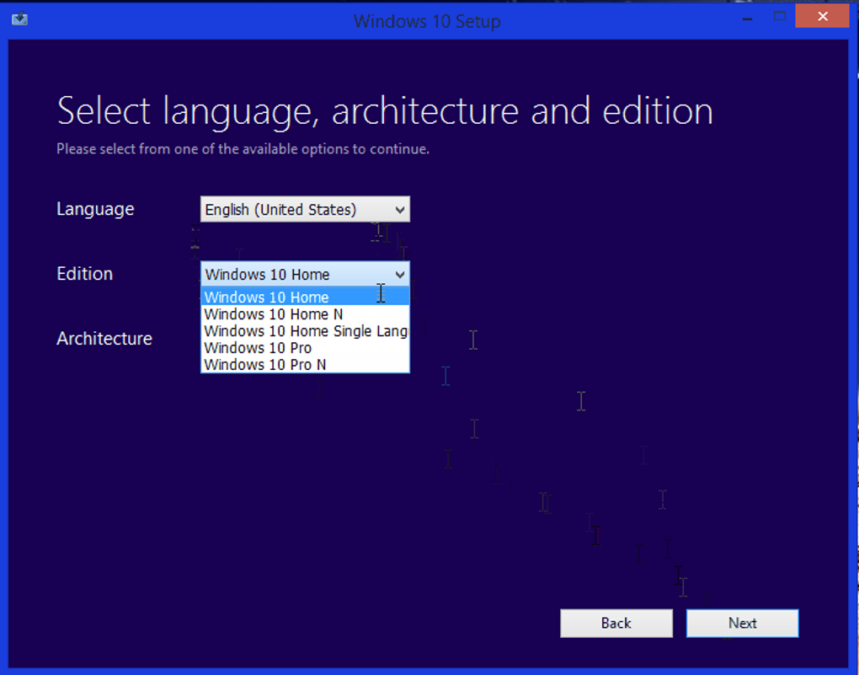Screen dimensions: 859x675
Task: Choose Windows 10 Home N edition
Action: [305, 314]
